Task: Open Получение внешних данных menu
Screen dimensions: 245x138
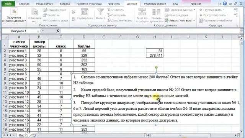Action: [14, 15]
